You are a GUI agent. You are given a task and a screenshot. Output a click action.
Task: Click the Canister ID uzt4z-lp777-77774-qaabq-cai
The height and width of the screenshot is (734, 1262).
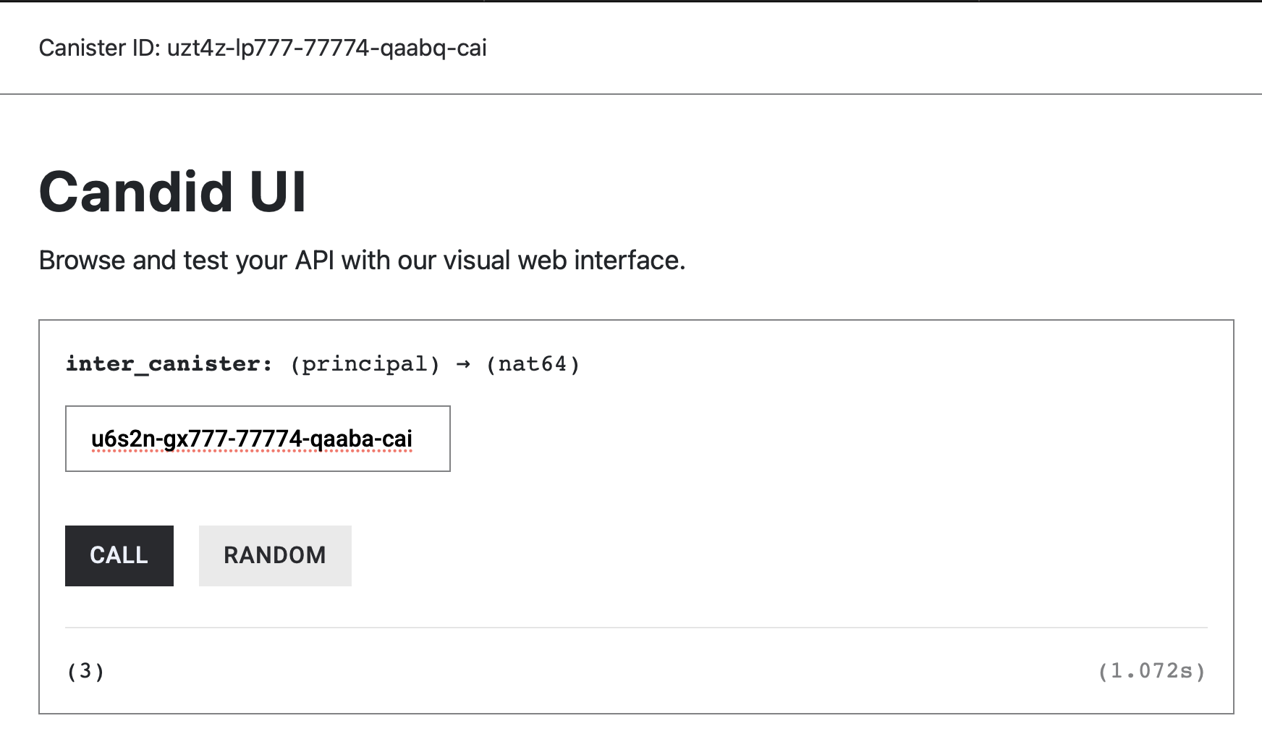tap(263, 48)
